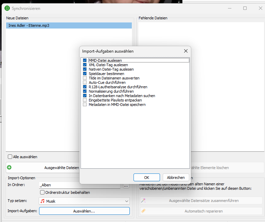This screenshot has width=265, height=222.
Task: Enable Ordnerstruktur beibehalten option
Action: click(x=42, y=192)
